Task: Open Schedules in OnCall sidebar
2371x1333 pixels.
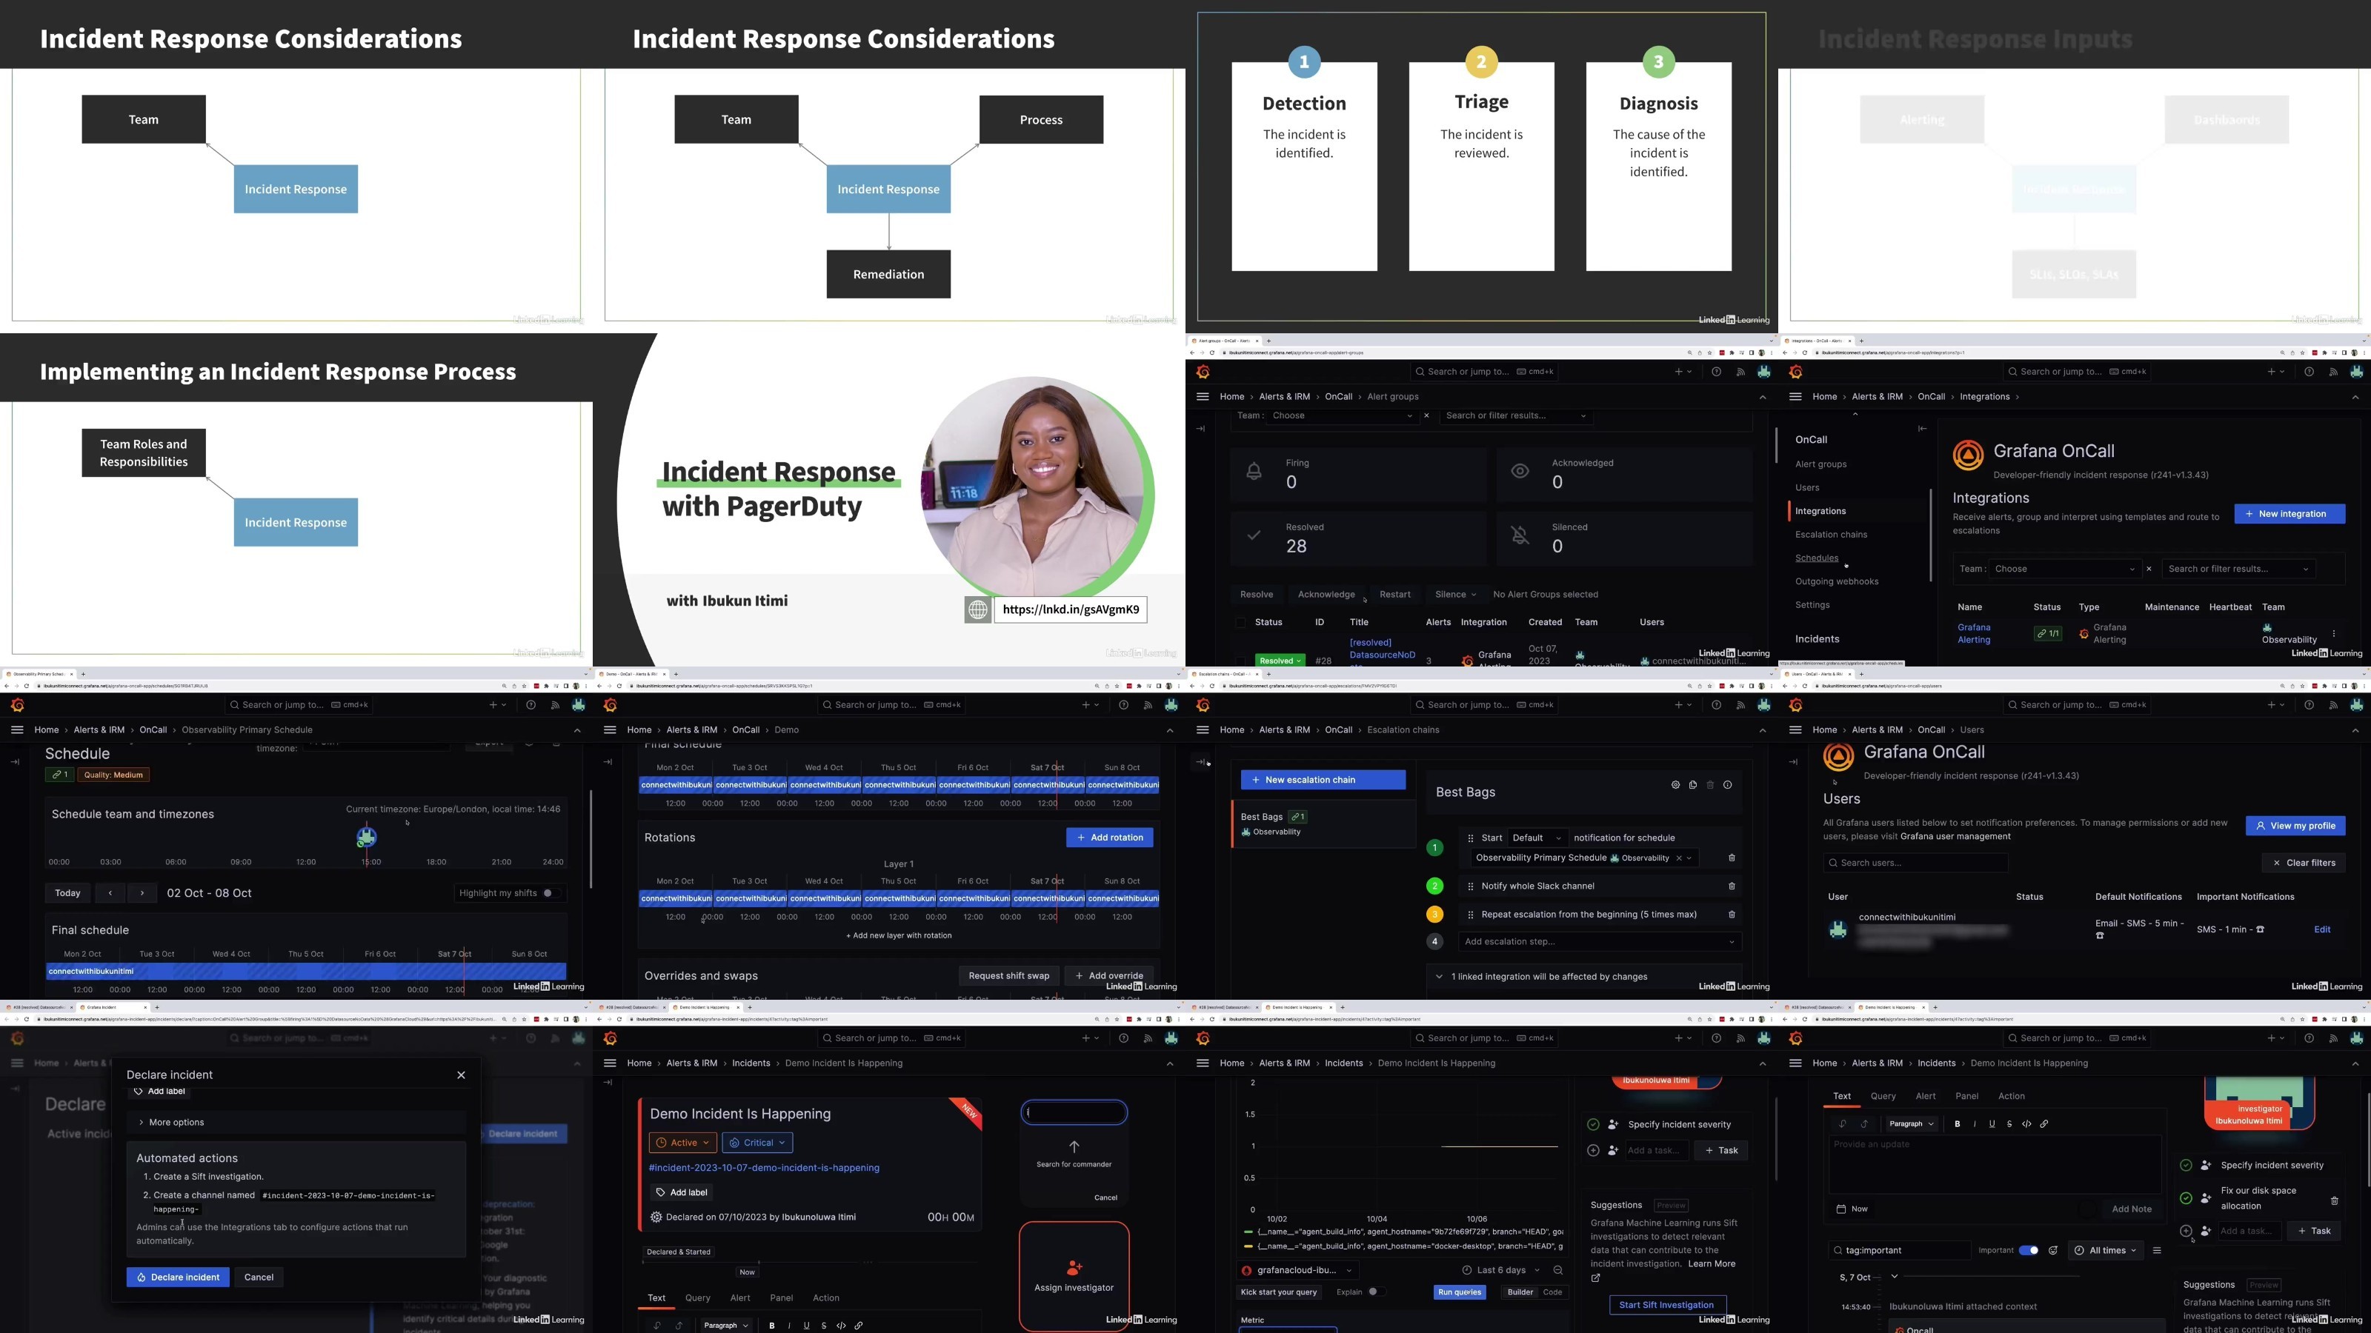Action: coord(1816,558)
